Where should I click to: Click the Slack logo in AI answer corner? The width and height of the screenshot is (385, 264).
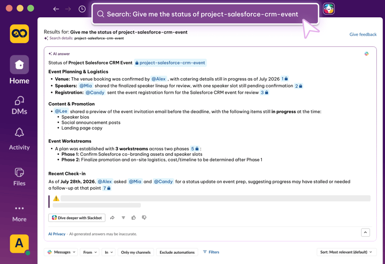coord(366,54)
